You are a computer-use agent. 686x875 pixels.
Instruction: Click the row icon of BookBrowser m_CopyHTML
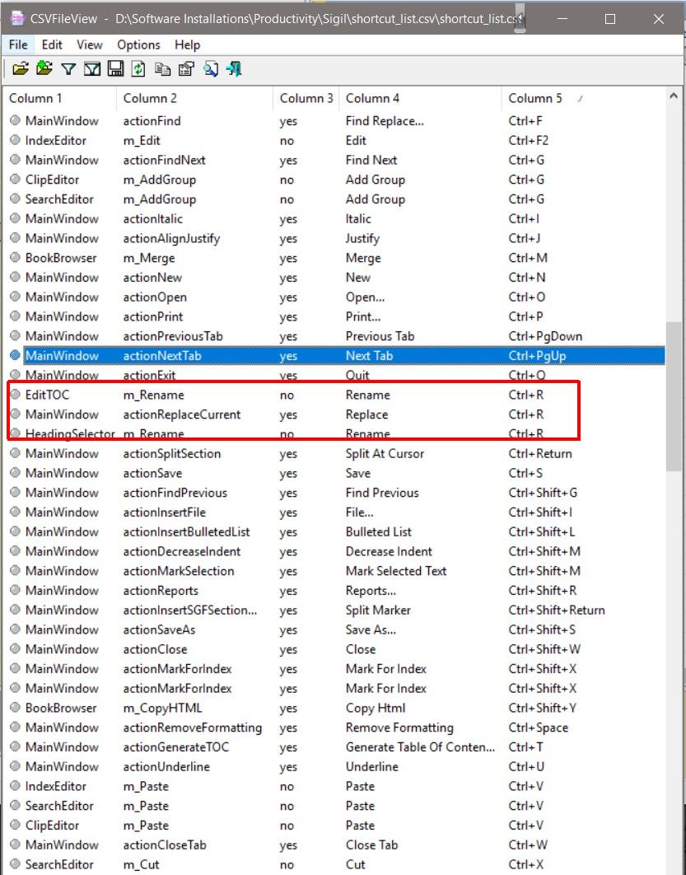click(x=15, y=707)
